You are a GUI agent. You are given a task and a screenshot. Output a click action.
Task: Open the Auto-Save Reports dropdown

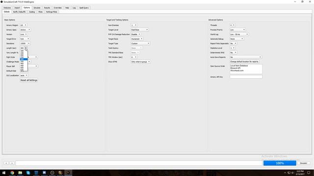(246, 57)
